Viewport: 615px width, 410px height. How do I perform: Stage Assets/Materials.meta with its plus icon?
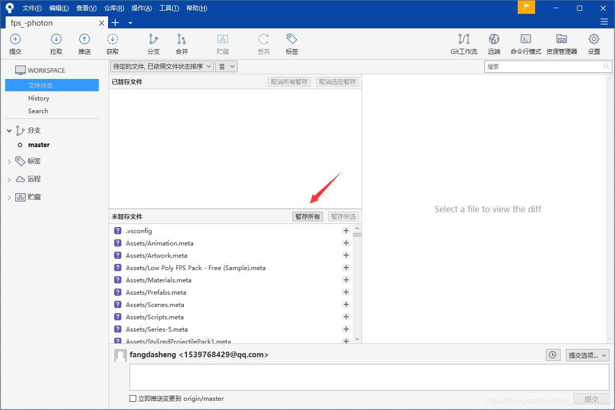[x=346, y=280]
